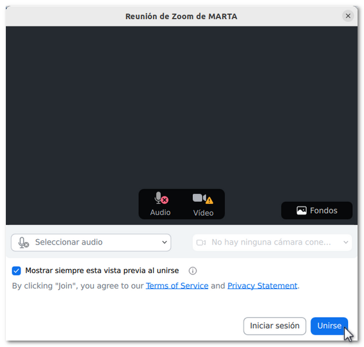Open the Terms of Service link
This screenshot has height=347, width=364.
(177, 285)
